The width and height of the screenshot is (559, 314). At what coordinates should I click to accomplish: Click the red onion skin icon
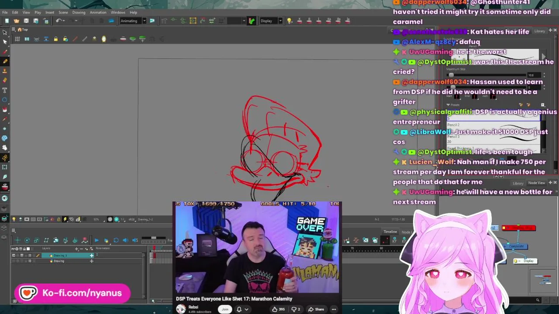(123, 39)
